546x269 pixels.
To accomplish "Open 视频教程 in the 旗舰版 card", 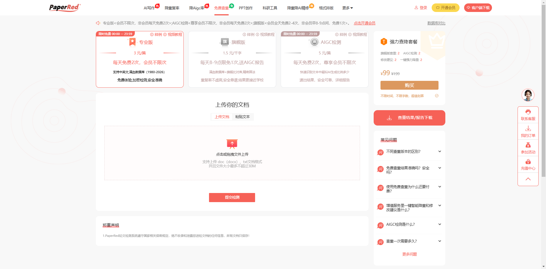I will (265, 34).
